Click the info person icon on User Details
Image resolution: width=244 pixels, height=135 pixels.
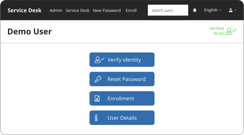click(97, 118)
